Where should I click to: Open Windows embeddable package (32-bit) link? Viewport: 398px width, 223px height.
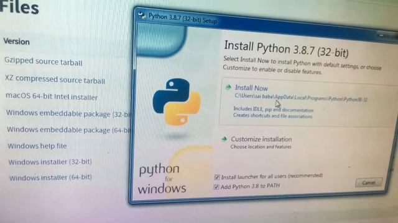point(68,113)
